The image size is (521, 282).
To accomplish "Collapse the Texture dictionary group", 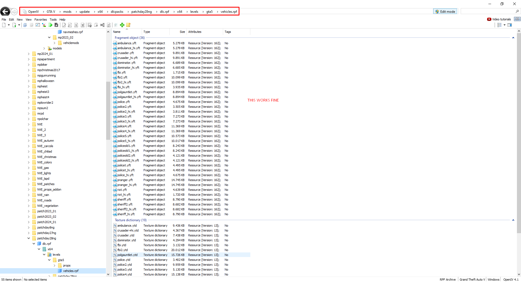I will 513,220.
